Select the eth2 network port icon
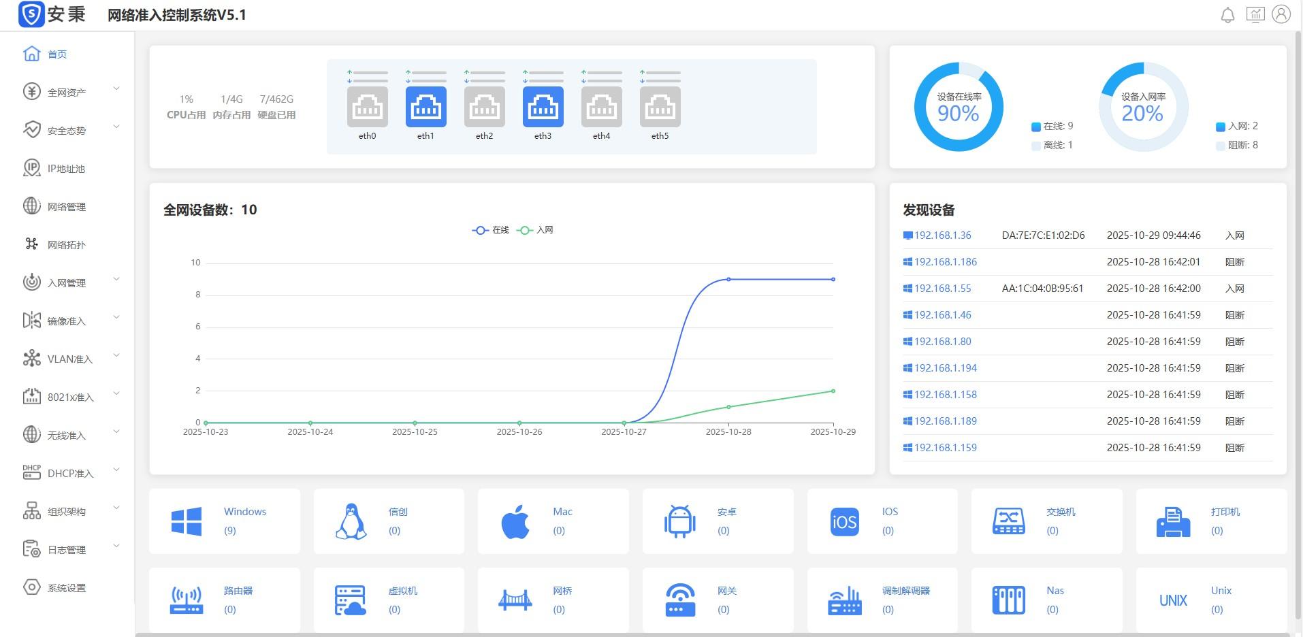 485,107
